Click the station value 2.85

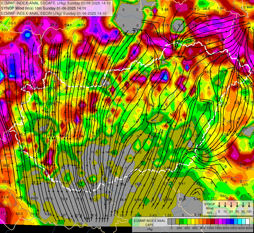pos(193,25)
